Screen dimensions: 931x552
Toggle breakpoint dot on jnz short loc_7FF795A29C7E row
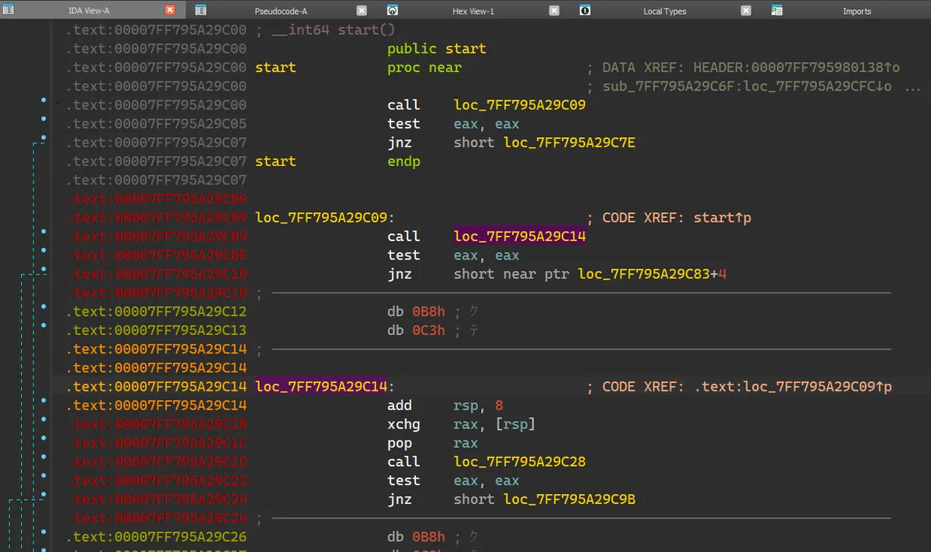43,138
